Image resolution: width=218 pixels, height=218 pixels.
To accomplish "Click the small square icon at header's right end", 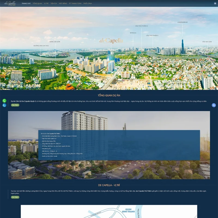I will (x=215, y=4).
